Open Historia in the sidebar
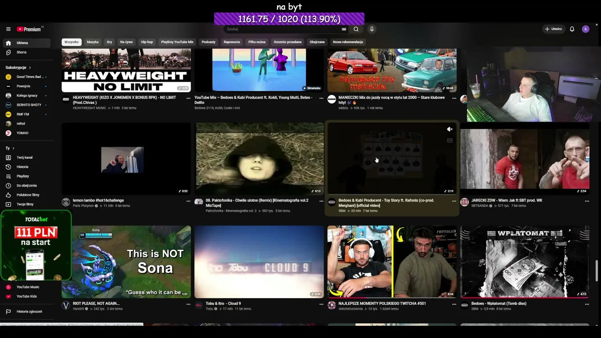Screen dimensions: 601x338 coord(26,167)
